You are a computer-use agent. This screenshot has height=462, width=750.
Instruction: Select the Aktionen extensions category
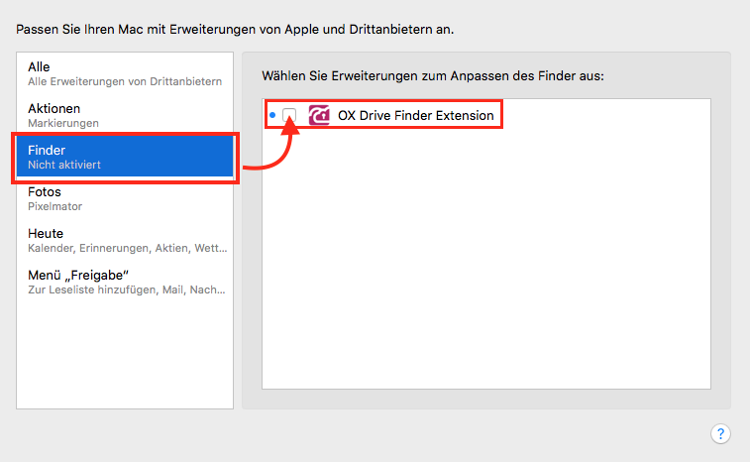[x=125, y=115]
